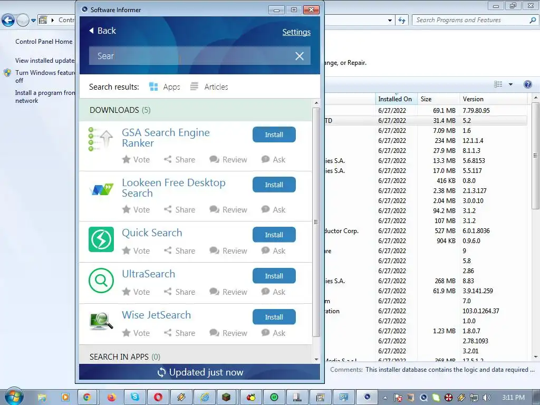Share Quick Search
This screenshot has width=540, height=405.
click(179, 250)
